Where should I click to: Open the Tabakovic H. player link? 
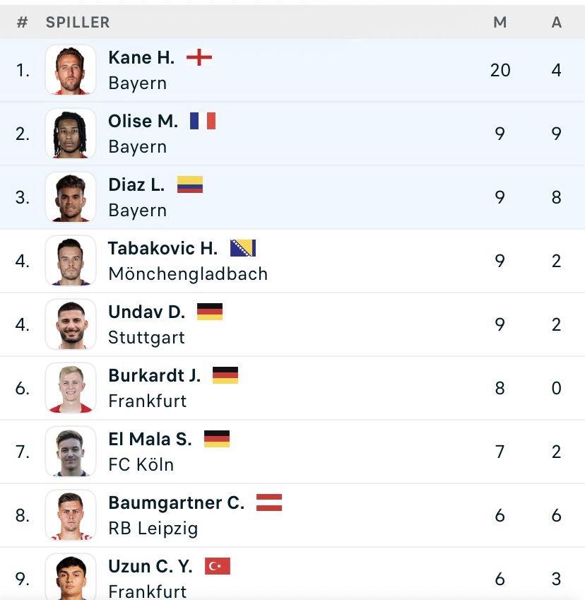[162, 249]
